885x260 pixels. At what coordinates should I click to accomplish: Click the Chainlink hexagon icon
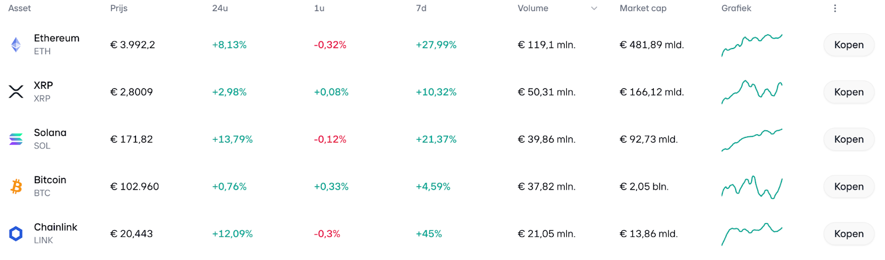coord(16,234)
